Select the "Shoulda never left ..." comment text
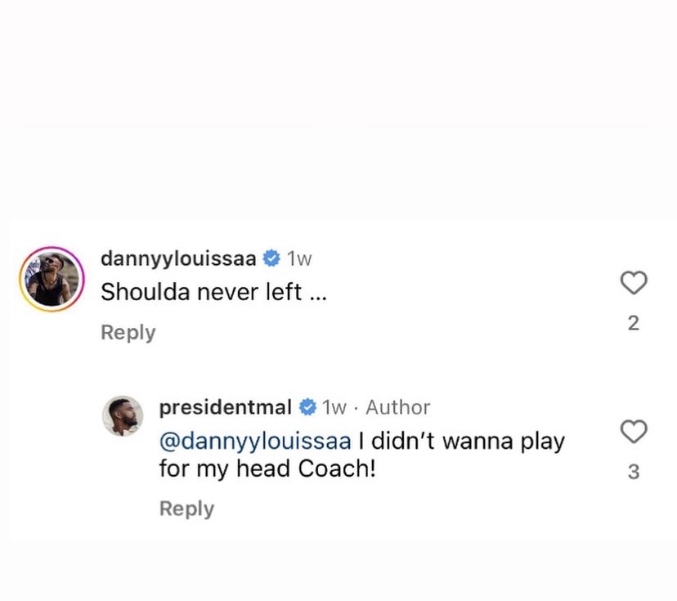Viewport: 677px width, 601px height. coord(213,293)
